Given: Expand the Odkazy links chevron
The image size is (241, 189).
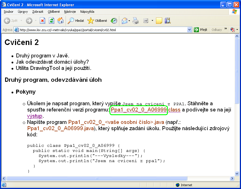Looking at the screenshot, I should [226, 29].
